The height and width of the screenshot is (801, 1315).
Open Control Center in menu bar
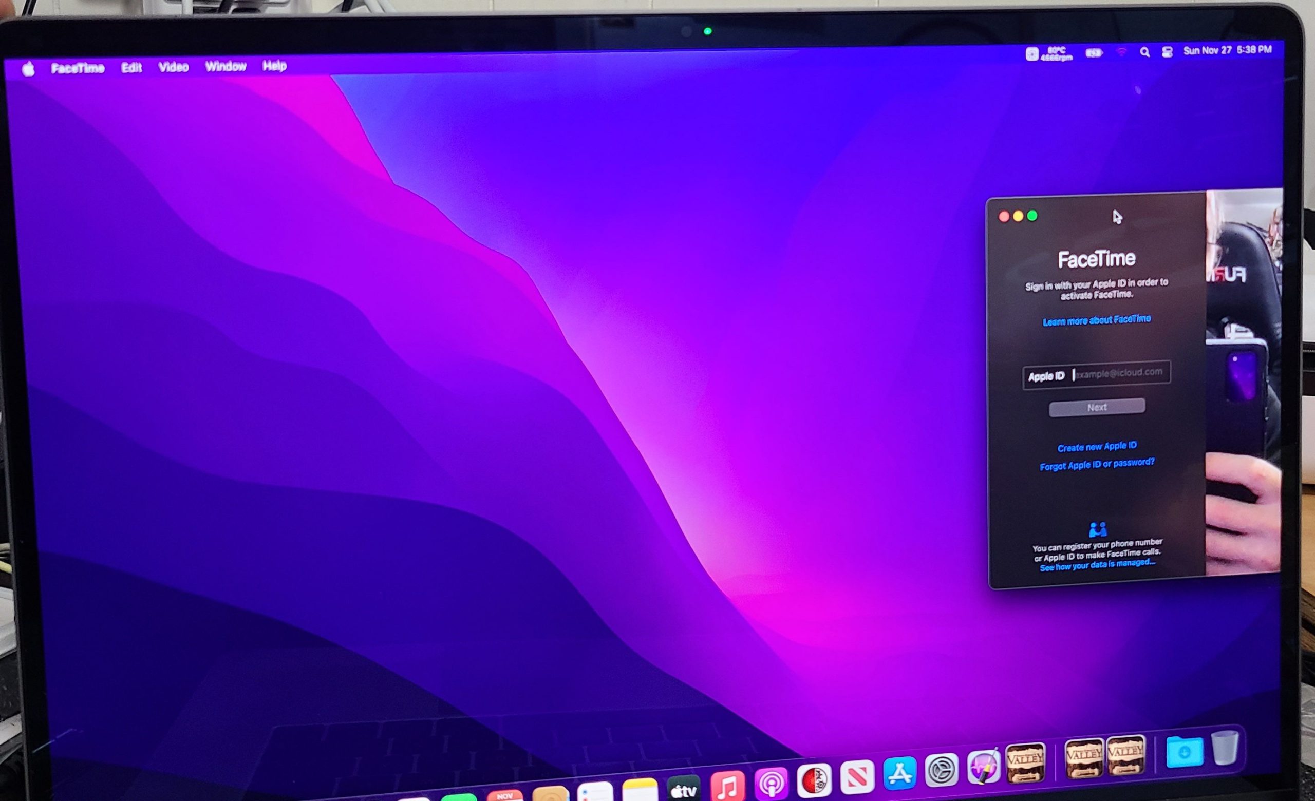pos(1167,52)
